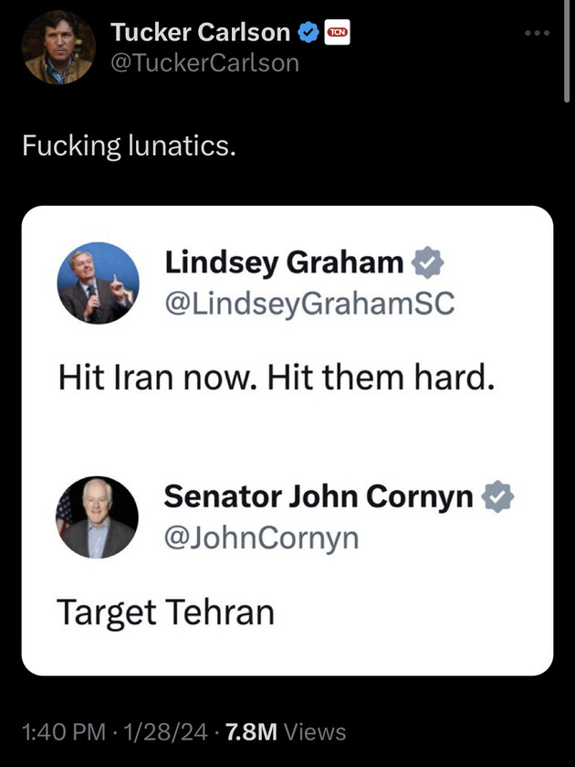Click Senator John Cornyn's avatar photo

point(97,517)
